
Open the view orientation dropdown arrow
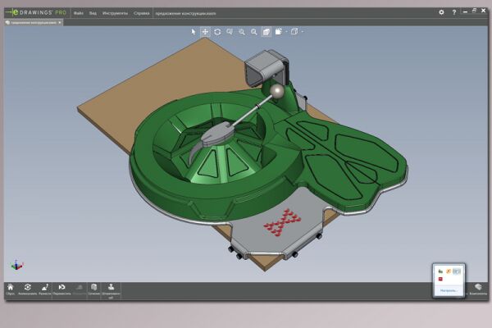point(286,32)
